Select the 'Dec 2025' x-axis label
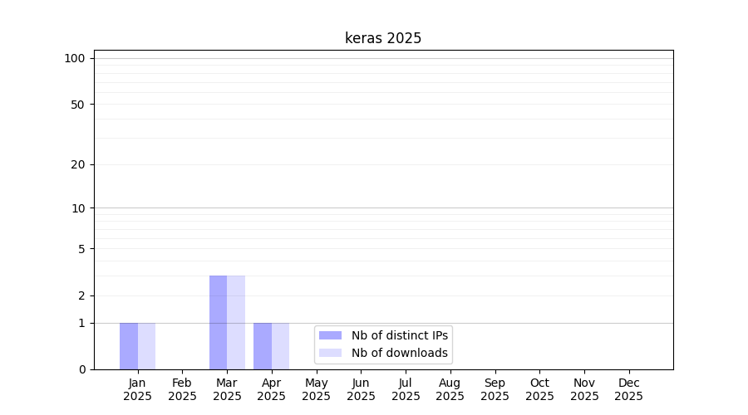 click(x=628, y=389)
